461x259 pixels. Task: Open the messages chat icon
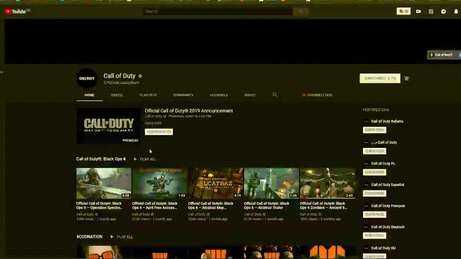click(x=443, y=12)
